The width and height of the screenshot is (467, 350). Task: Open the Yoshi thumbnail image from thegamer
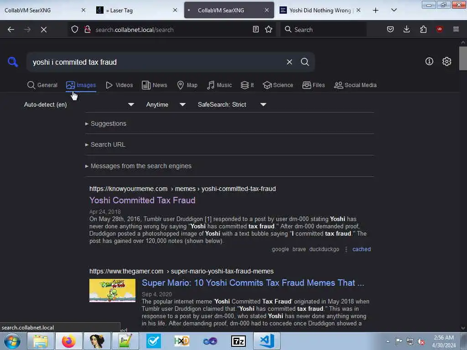coord(112,290)
